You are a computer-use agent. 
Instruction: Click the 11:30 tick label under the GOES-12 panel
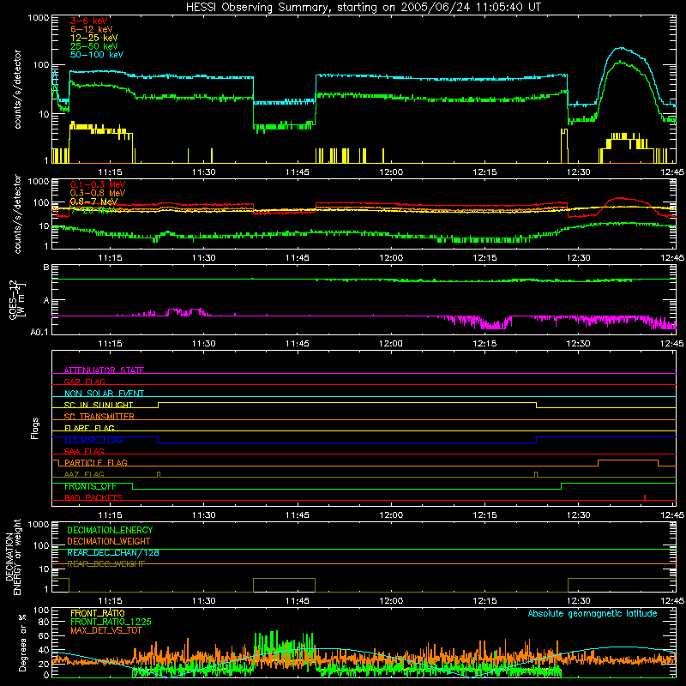point(203,344)
